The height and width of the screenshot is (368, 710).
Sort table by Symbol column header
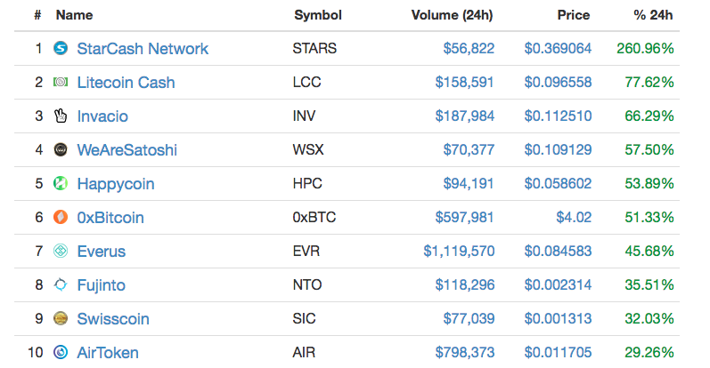[x=318, y=15]
